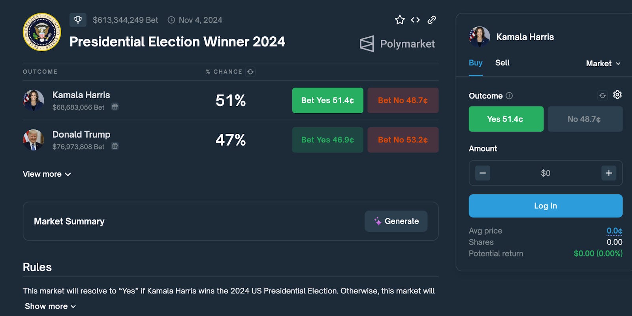
Task: Switch to the Buy tab
Action: tap(476, 63)
